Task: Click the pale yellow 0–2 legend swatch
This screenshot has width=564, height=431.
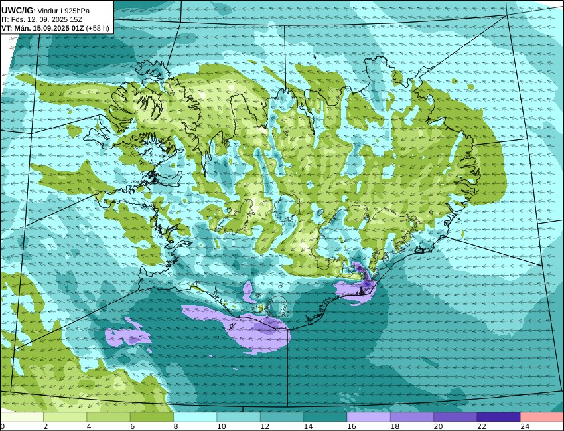Action: (22, 417)
